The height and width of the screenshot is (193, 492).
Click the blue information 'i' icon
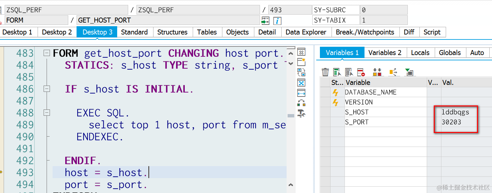277,21
